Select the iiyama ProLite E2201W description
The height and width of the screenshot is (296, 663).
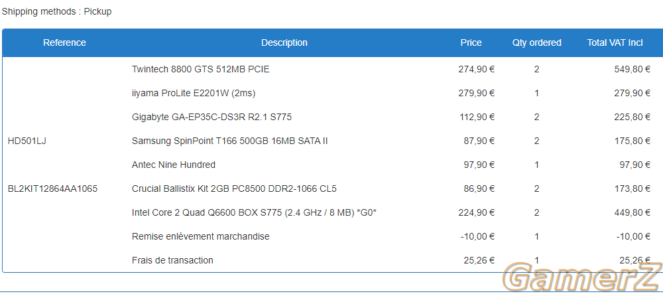pyautogui.click(x=194, y=93)
